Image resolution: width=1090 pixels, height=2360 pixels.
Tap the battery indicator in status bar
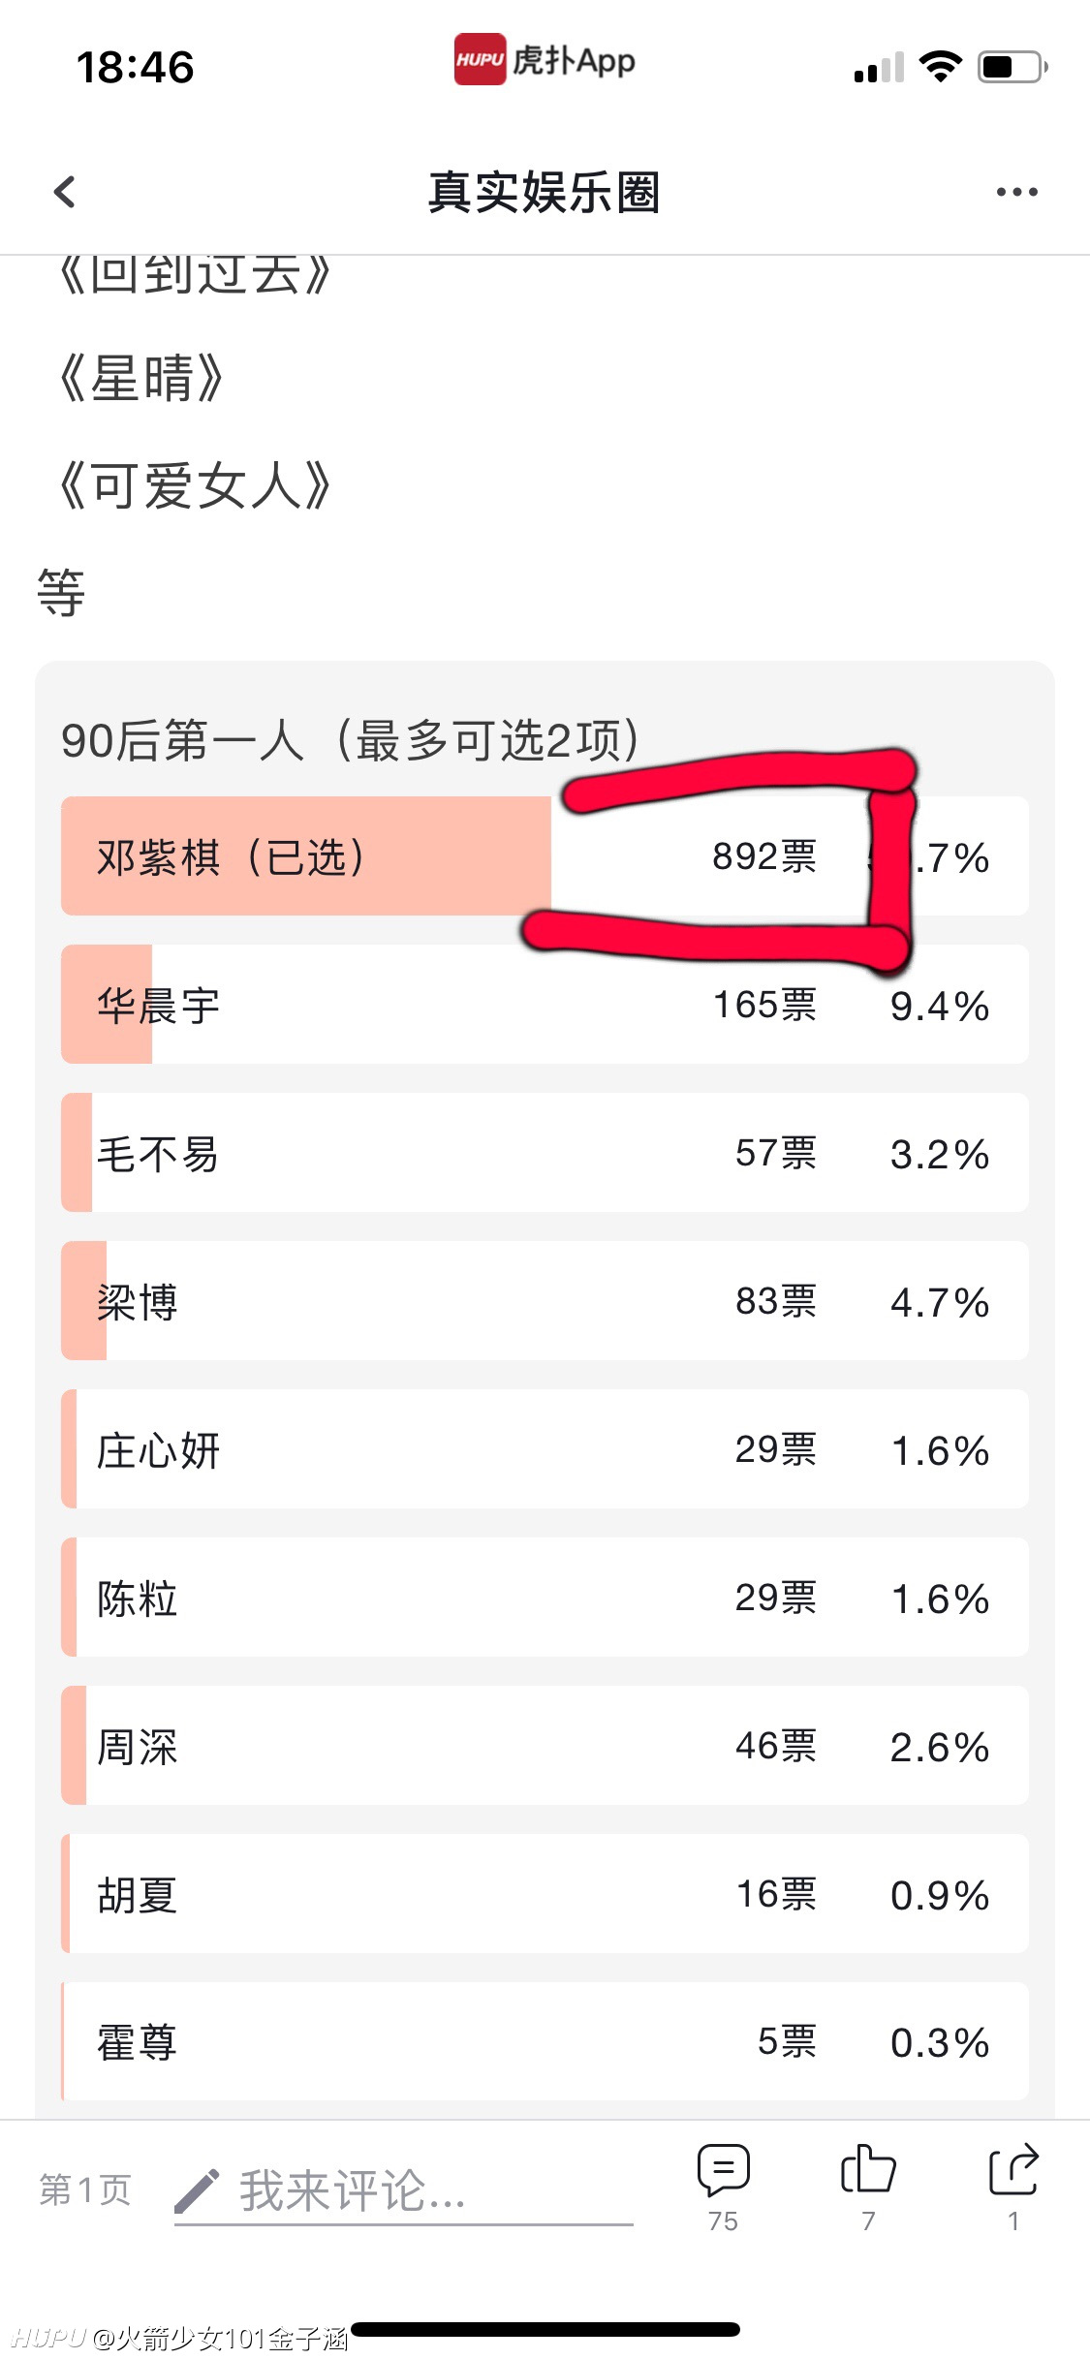(x=1012, y=67)
